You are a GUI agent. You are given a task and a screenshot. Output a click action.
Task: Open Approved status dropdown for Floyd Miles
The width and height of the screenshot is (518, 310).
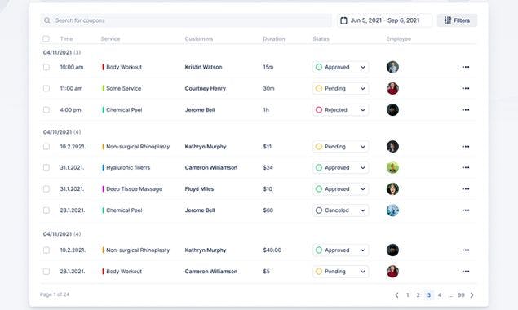click(341, 189)
